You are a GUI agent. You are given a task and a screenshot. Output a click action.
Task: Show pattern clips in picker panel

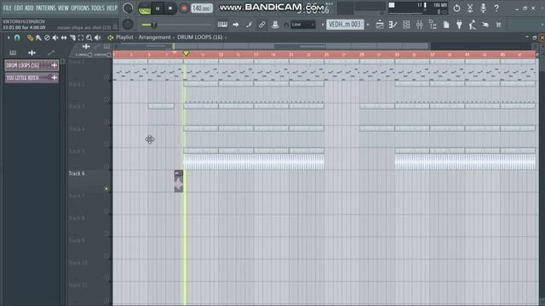tap(13, 53)
